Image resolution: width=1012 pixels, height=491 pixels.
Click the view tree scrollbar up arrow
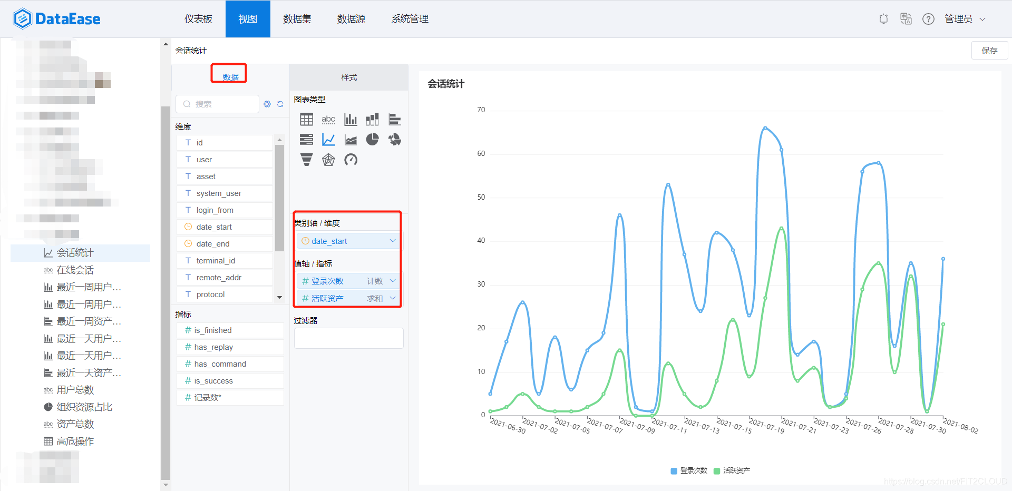166,44
